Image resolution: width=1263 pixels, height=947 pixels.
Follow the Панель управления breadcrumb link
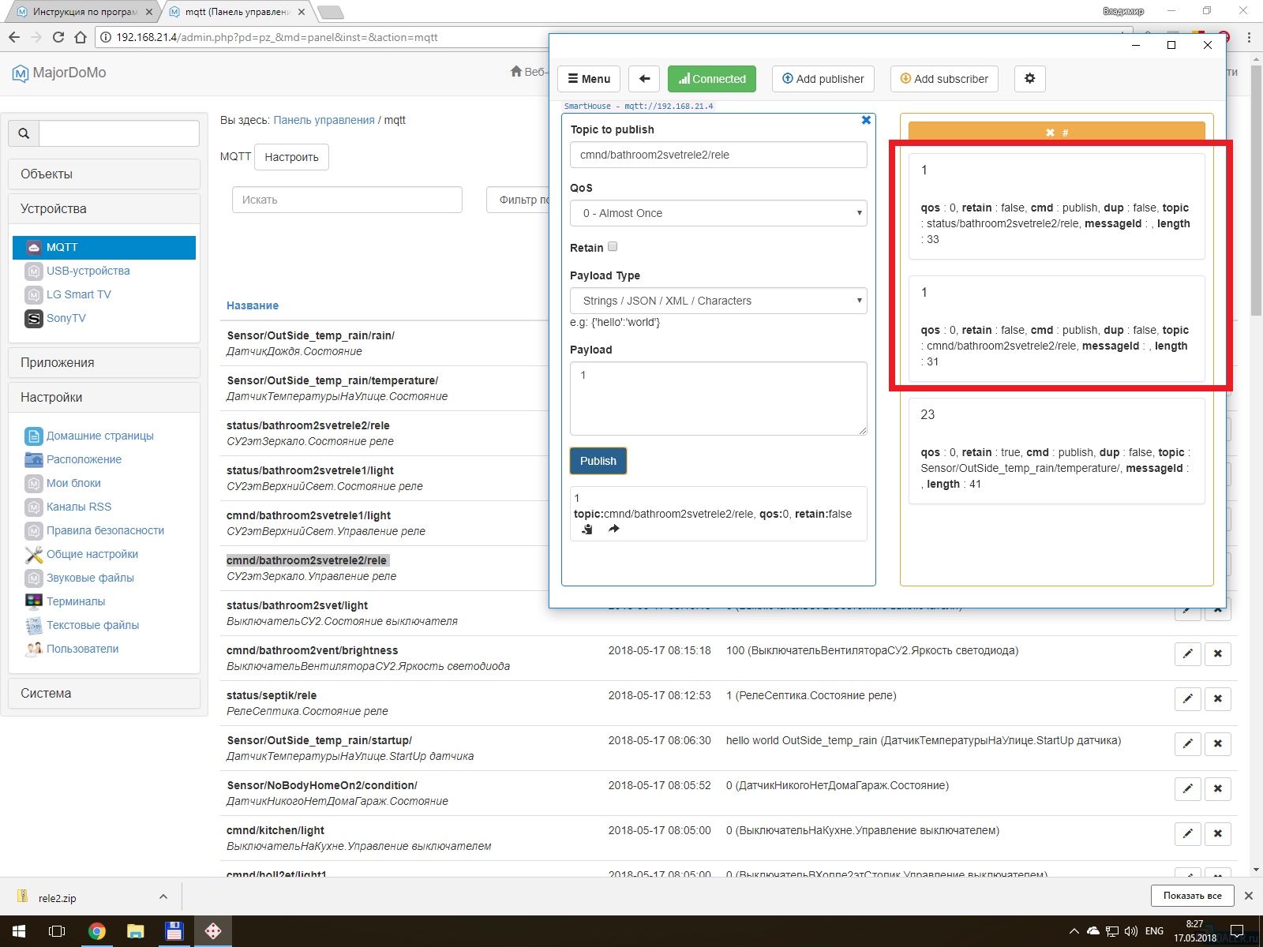coord(324,120)
